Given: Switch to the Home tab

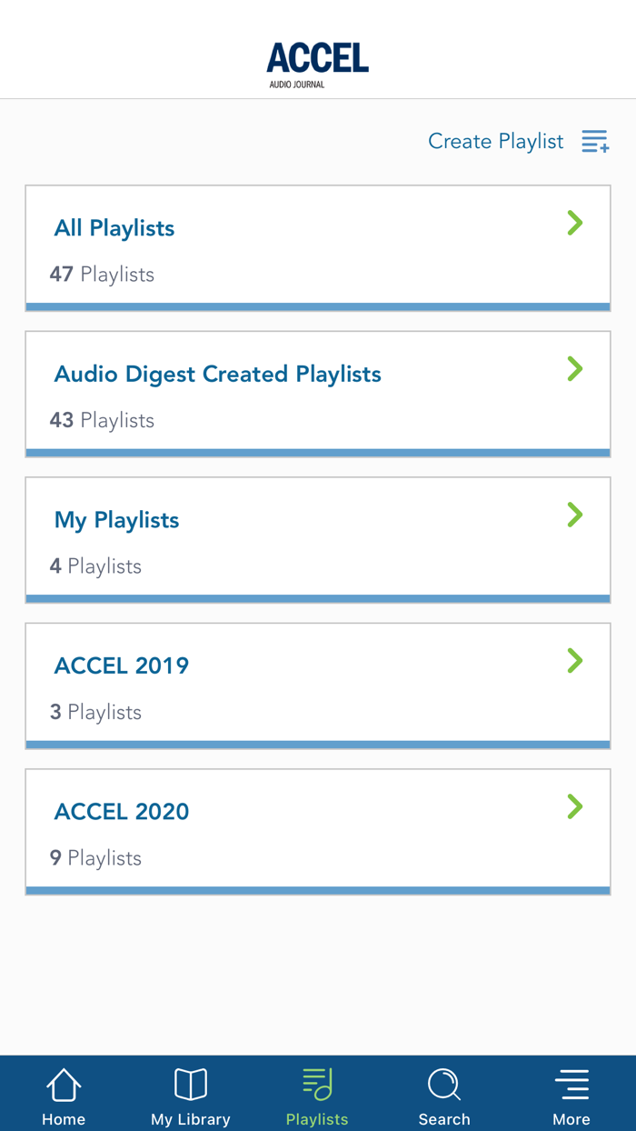Looking at the screenshot, I should (x=63, y=1096).
